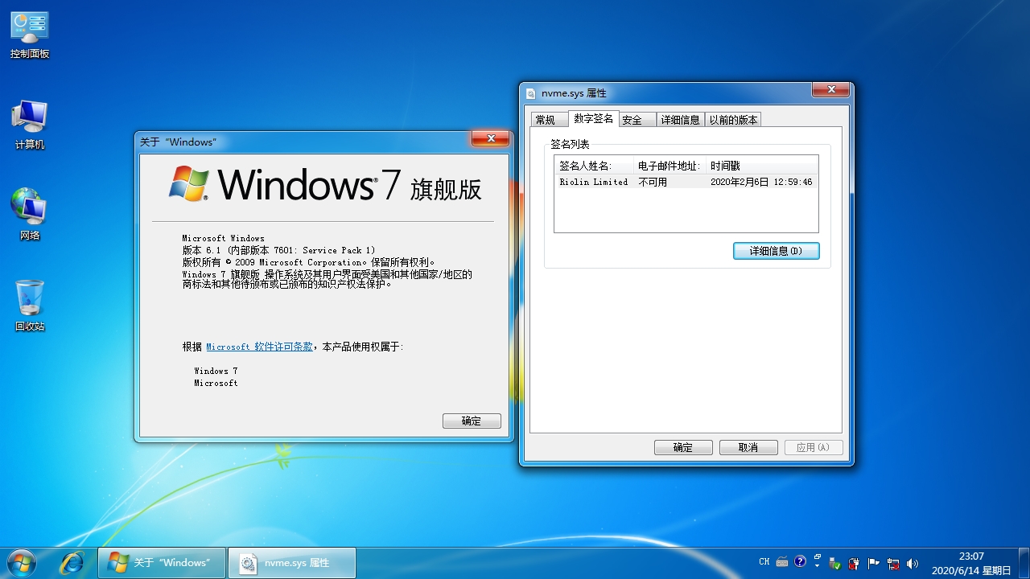1030x579 pixels.
Task: Click 取消 in nvme.sys properties dialog
Action: (x=748, y=447)
